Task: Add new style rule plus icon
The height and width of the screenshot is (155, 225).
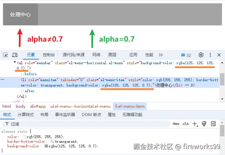Action: pos(195,124)
